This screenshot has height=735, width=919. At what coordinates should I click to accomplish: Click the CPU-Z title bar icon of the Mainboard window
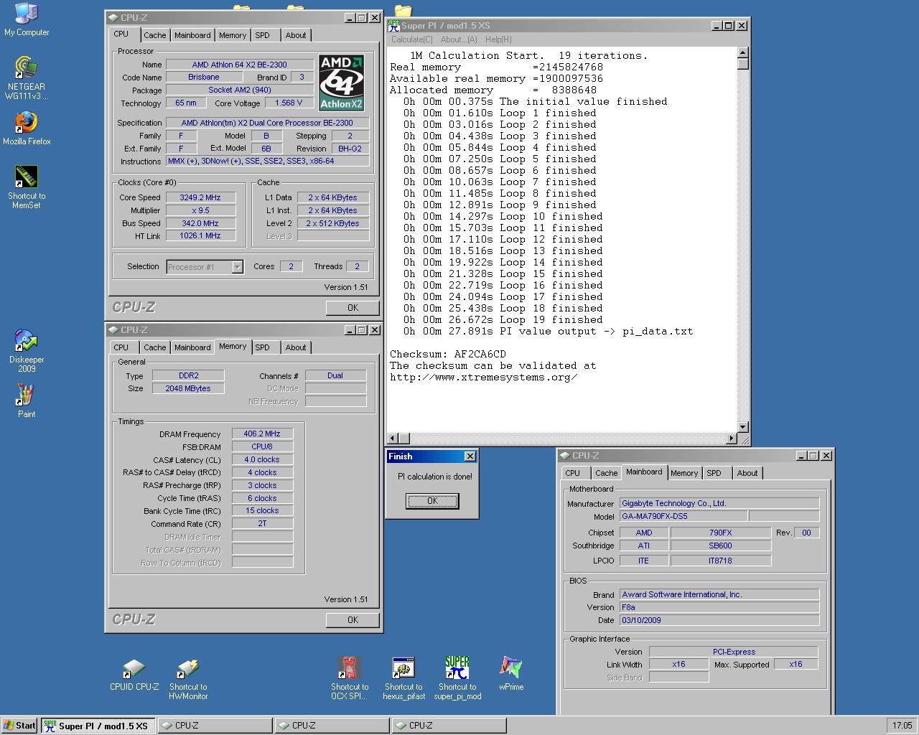click(x=565, y=456)
